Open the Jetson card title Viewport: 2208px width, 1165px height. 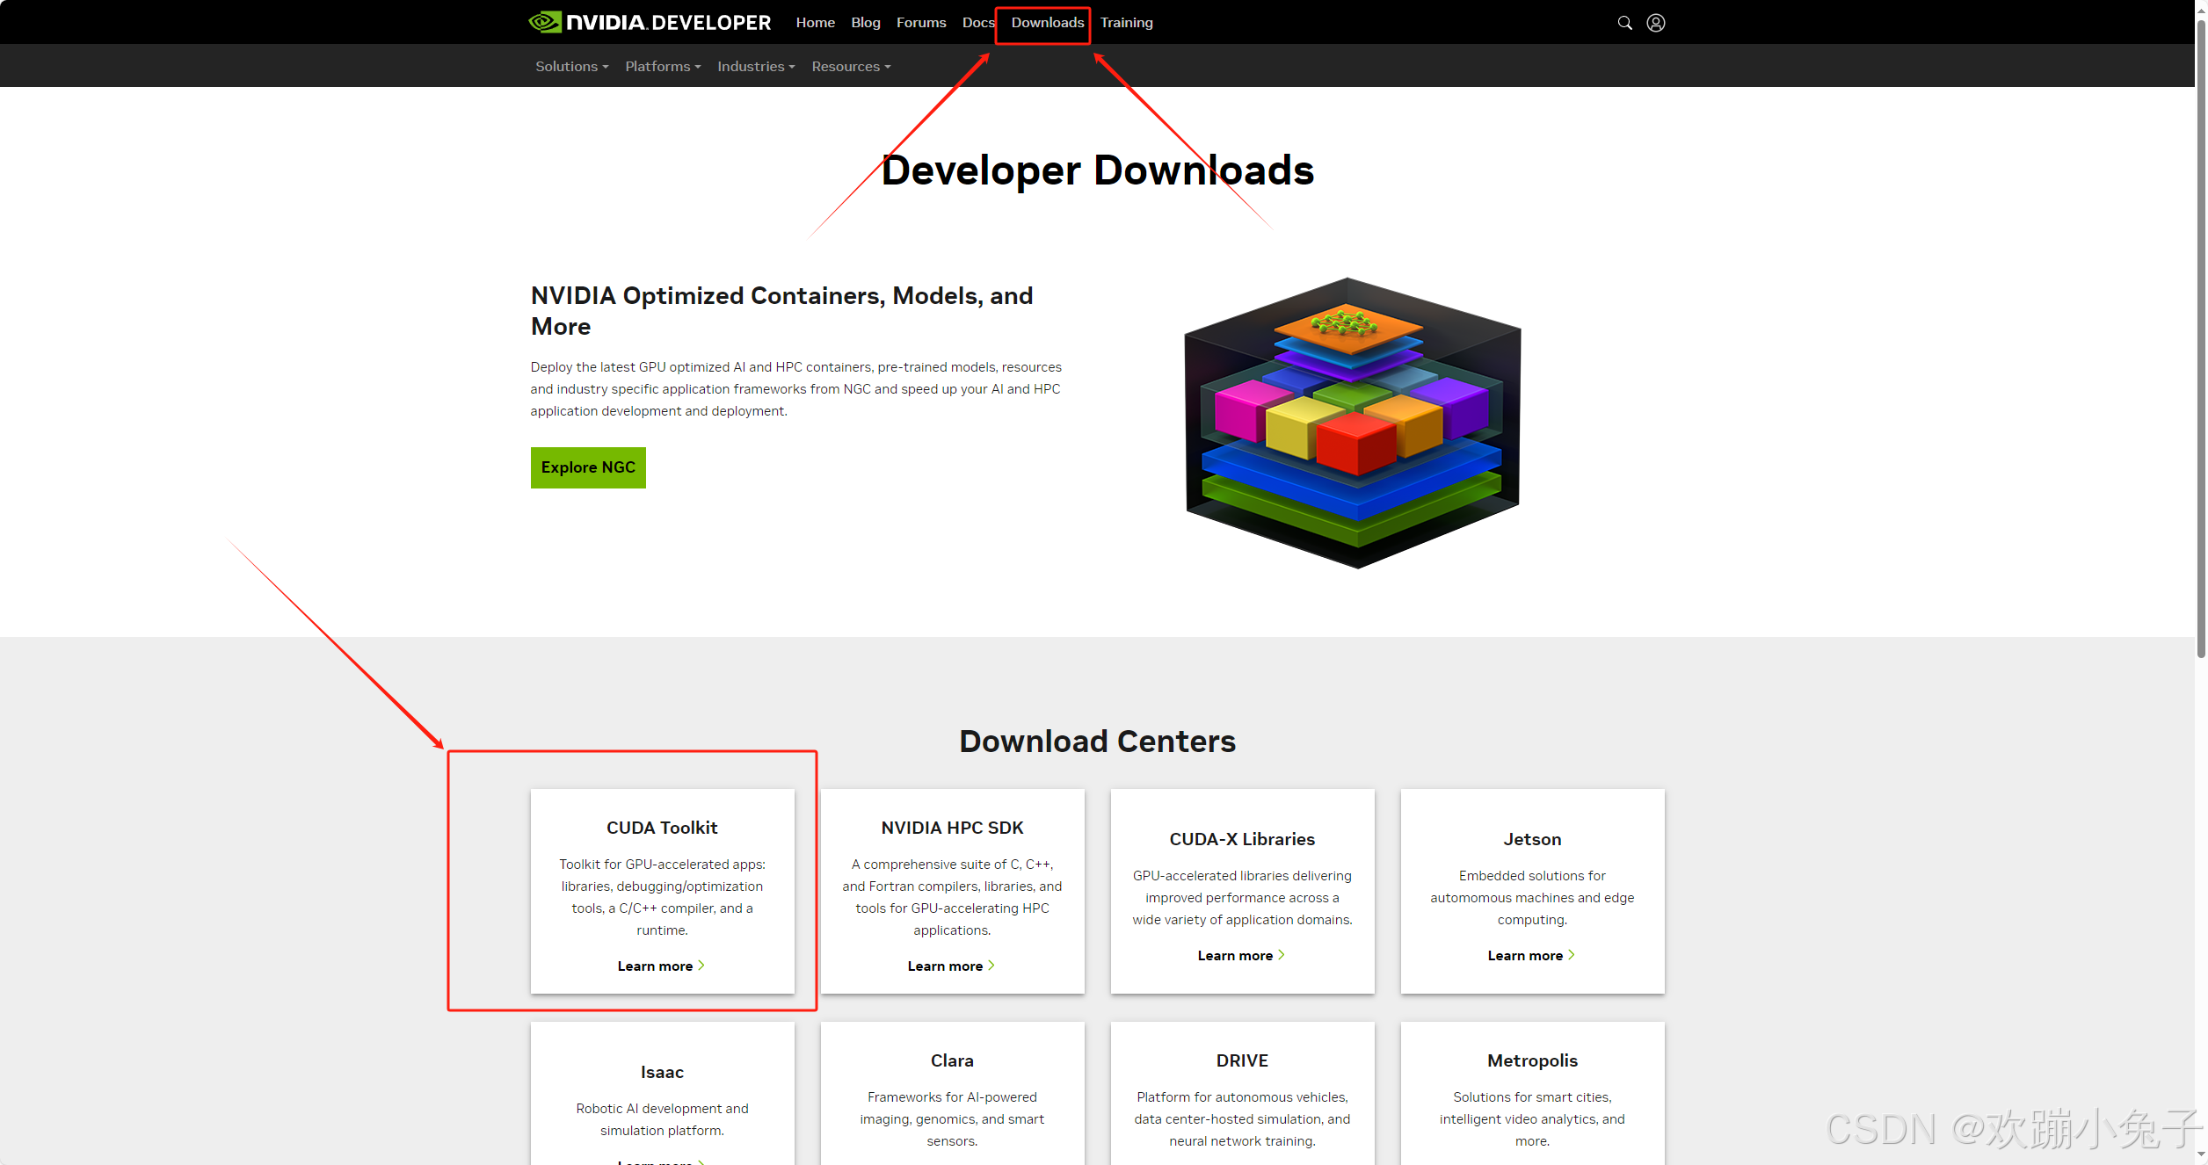tap(1532, 839)
